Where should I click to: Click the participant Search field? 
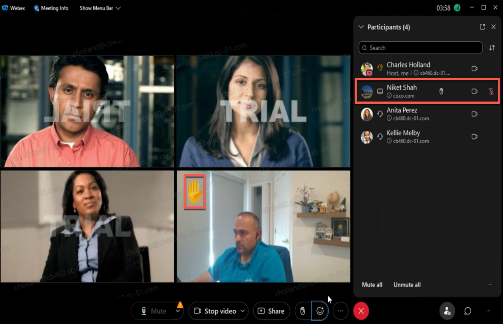[x=420, y=48]
